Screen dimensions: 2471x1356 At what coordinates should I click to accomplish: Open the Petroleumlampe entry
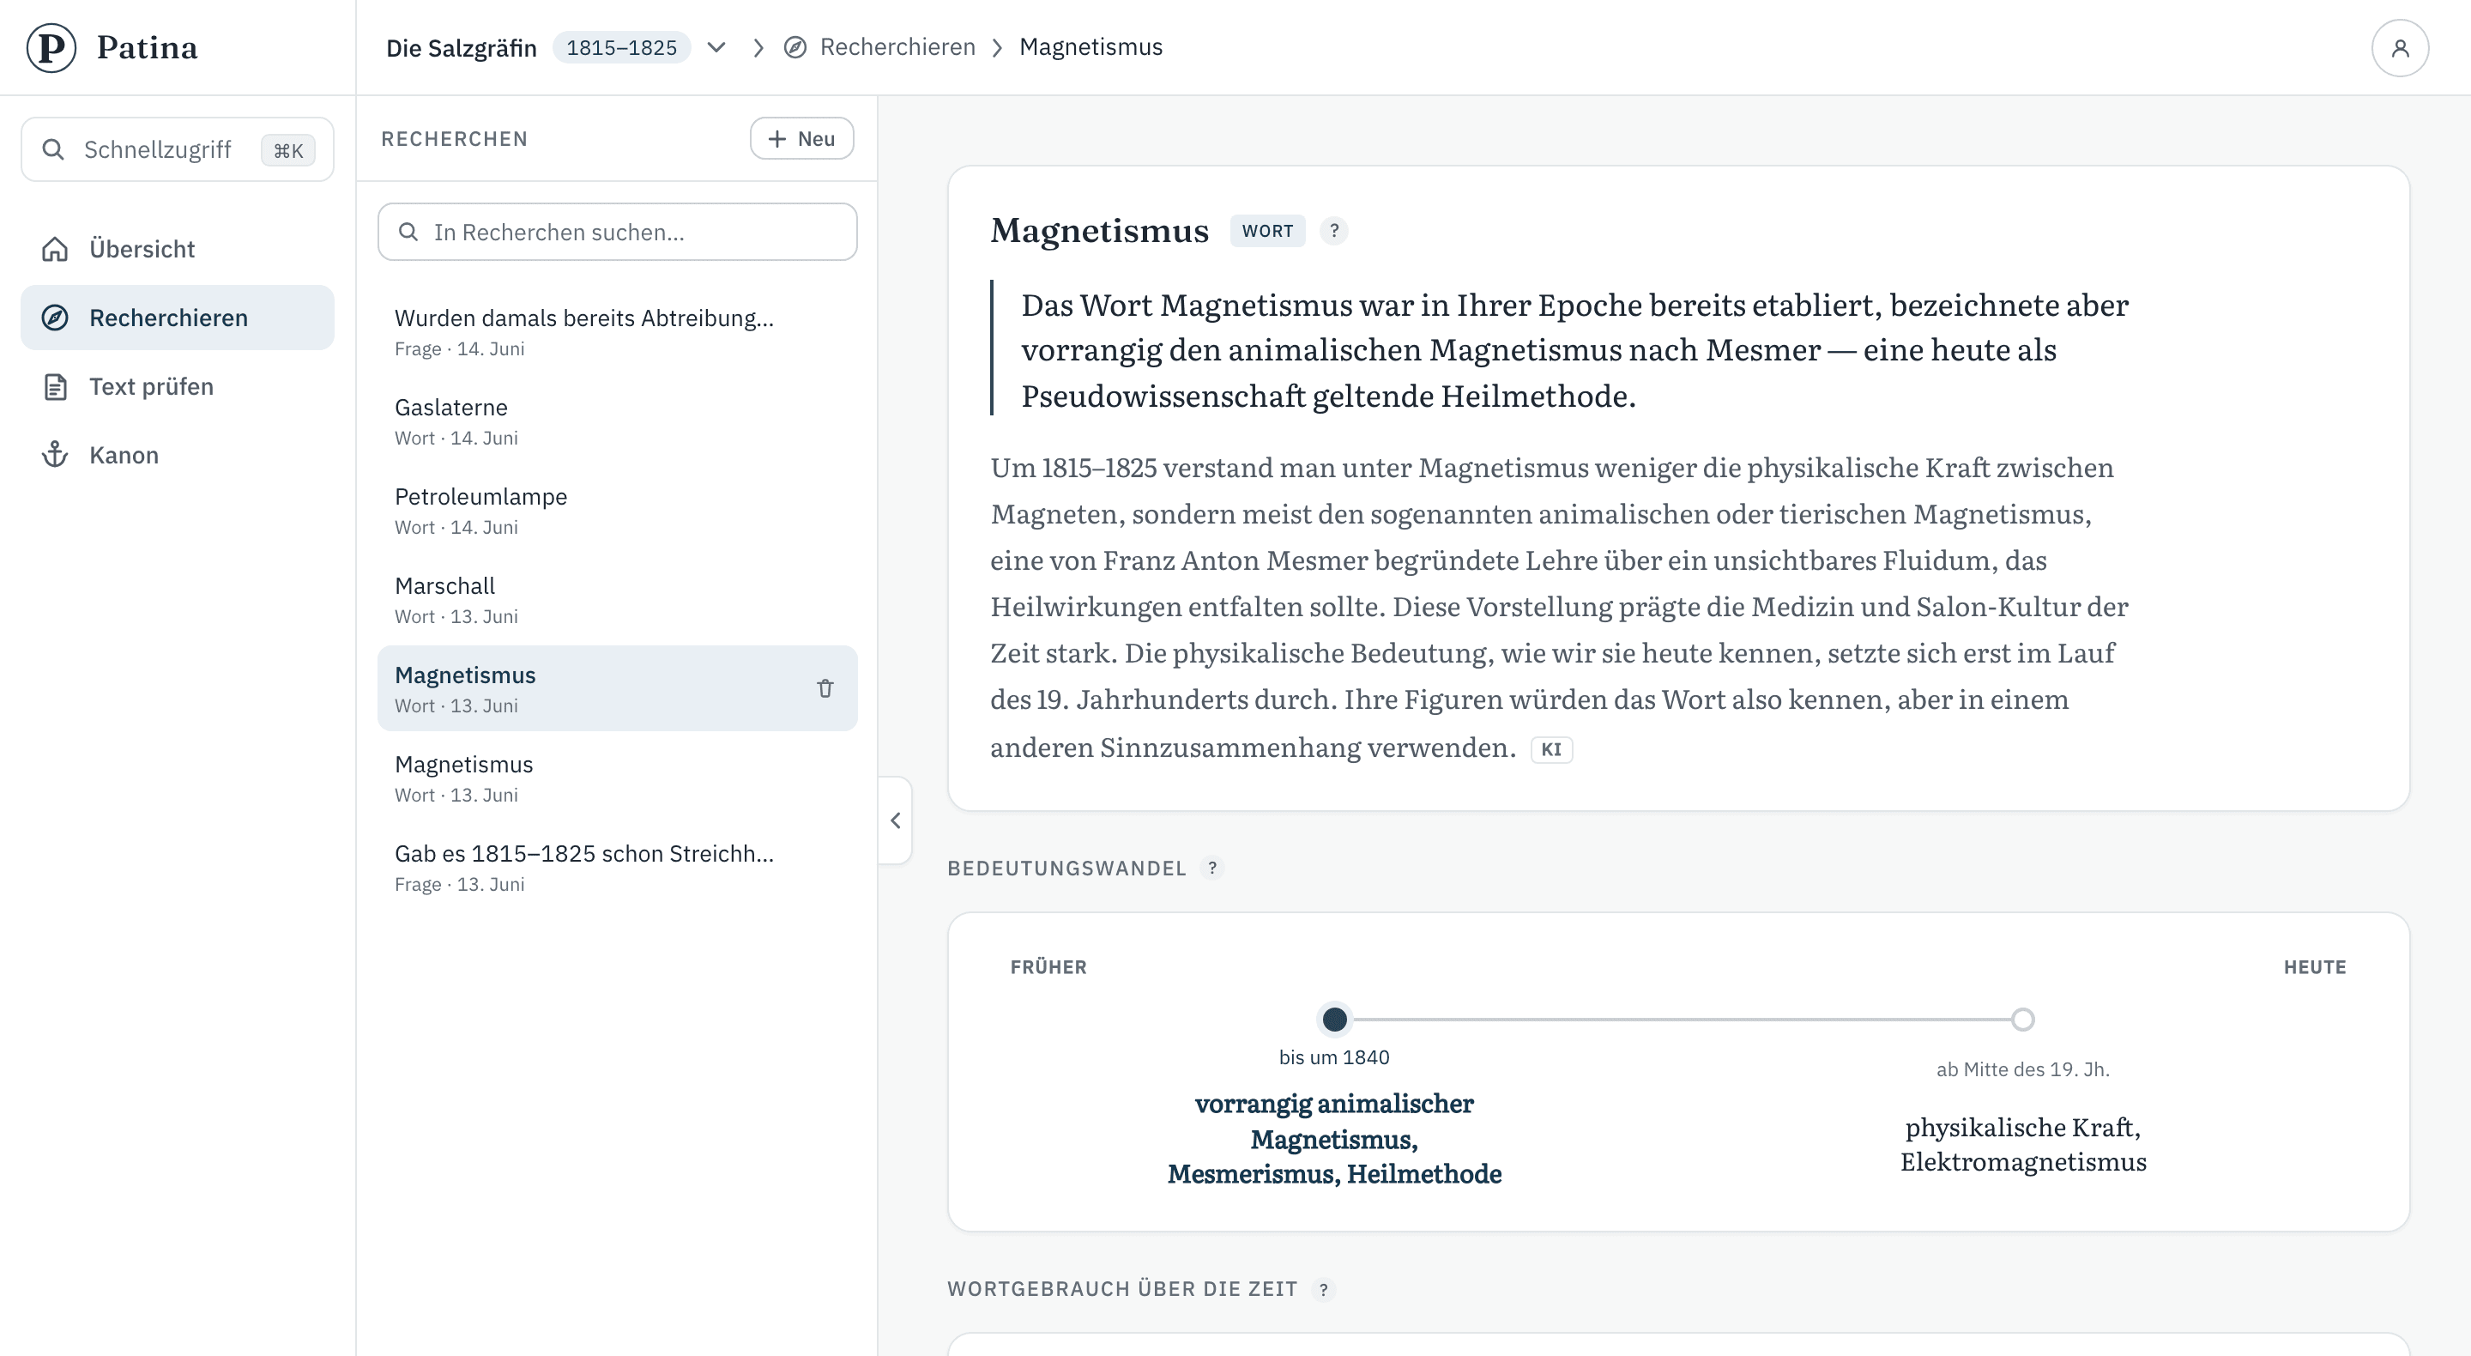617,511
